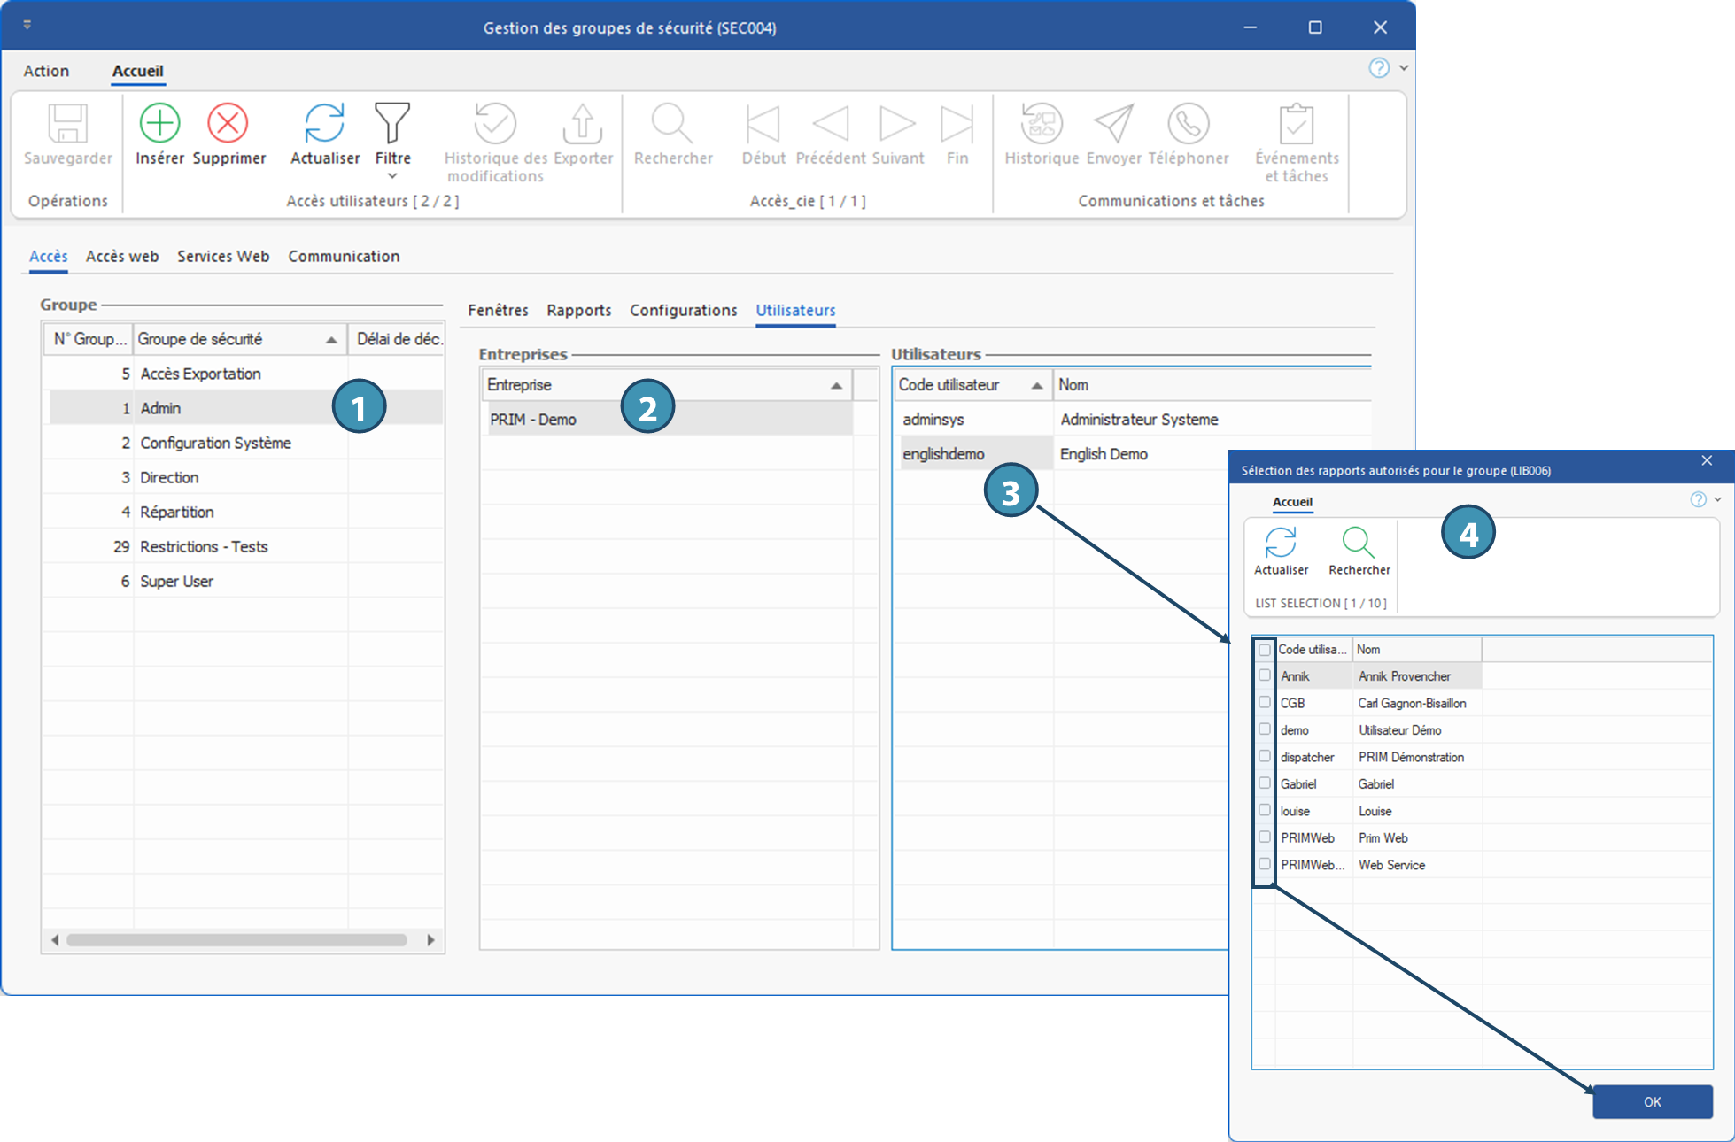Open the Accès web tab
This screenshot has width=1735, height=1142.
[x=122, y=257]
